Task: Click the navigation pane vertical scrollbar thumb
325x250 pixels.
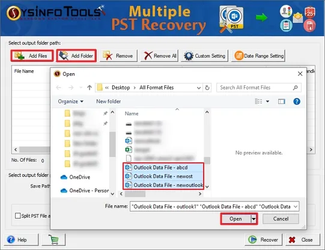Action: point(112,144)
